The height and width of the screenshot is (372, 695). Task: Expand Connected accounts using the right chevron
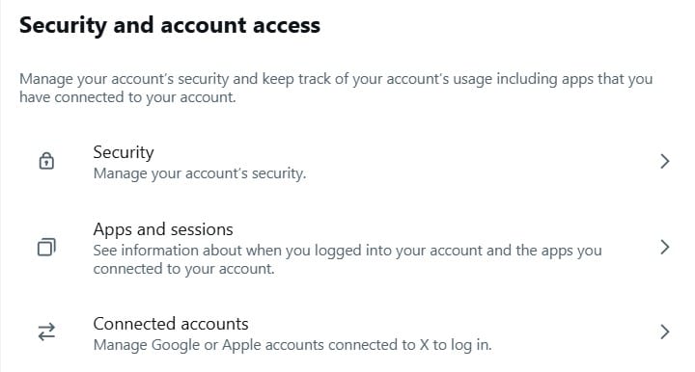(664, 332)
